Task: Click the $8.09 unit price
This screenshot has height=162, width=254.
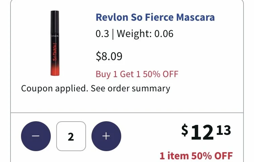Action: tap(109, 56)
